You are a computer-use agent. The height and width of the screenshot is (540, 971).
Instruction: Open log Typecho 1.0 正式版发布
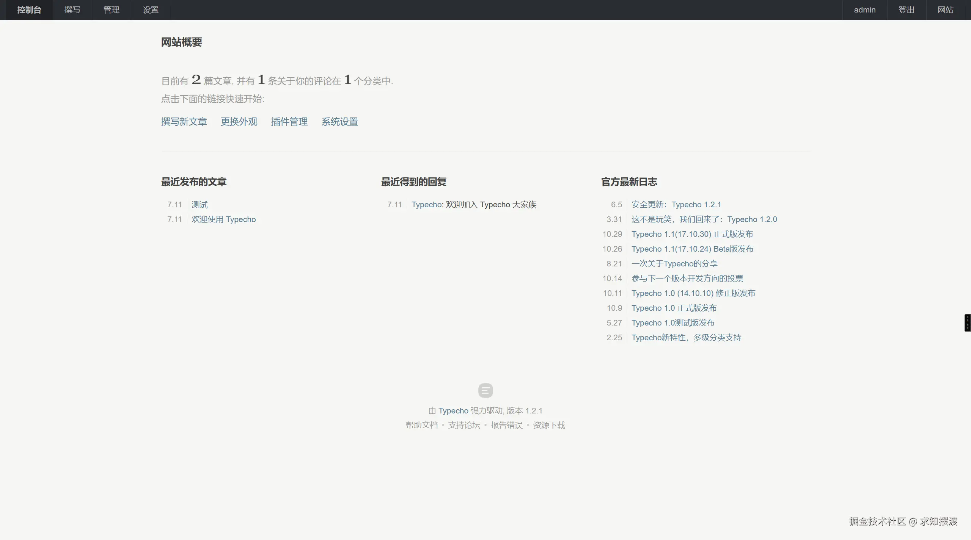click(x=674, y=308)
